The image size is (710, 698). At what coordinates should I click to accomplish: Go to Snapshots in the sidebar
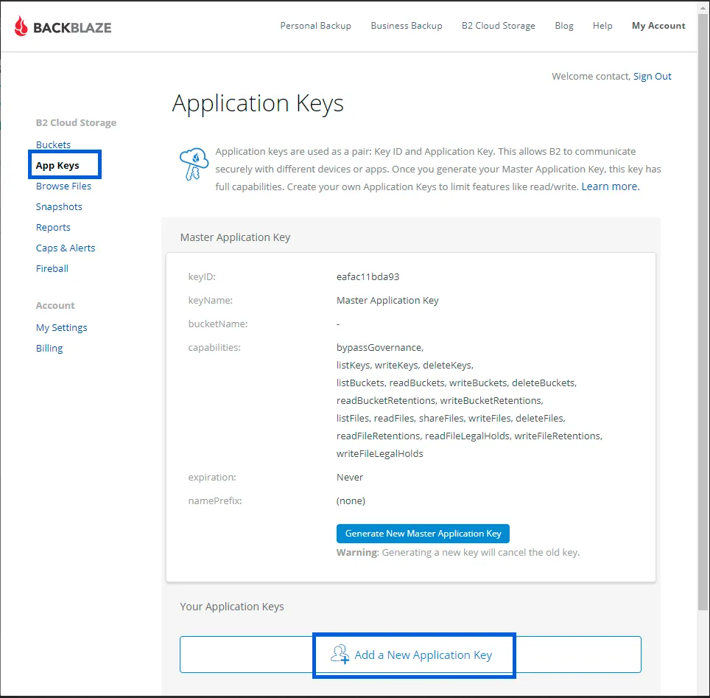pos(59,206)
